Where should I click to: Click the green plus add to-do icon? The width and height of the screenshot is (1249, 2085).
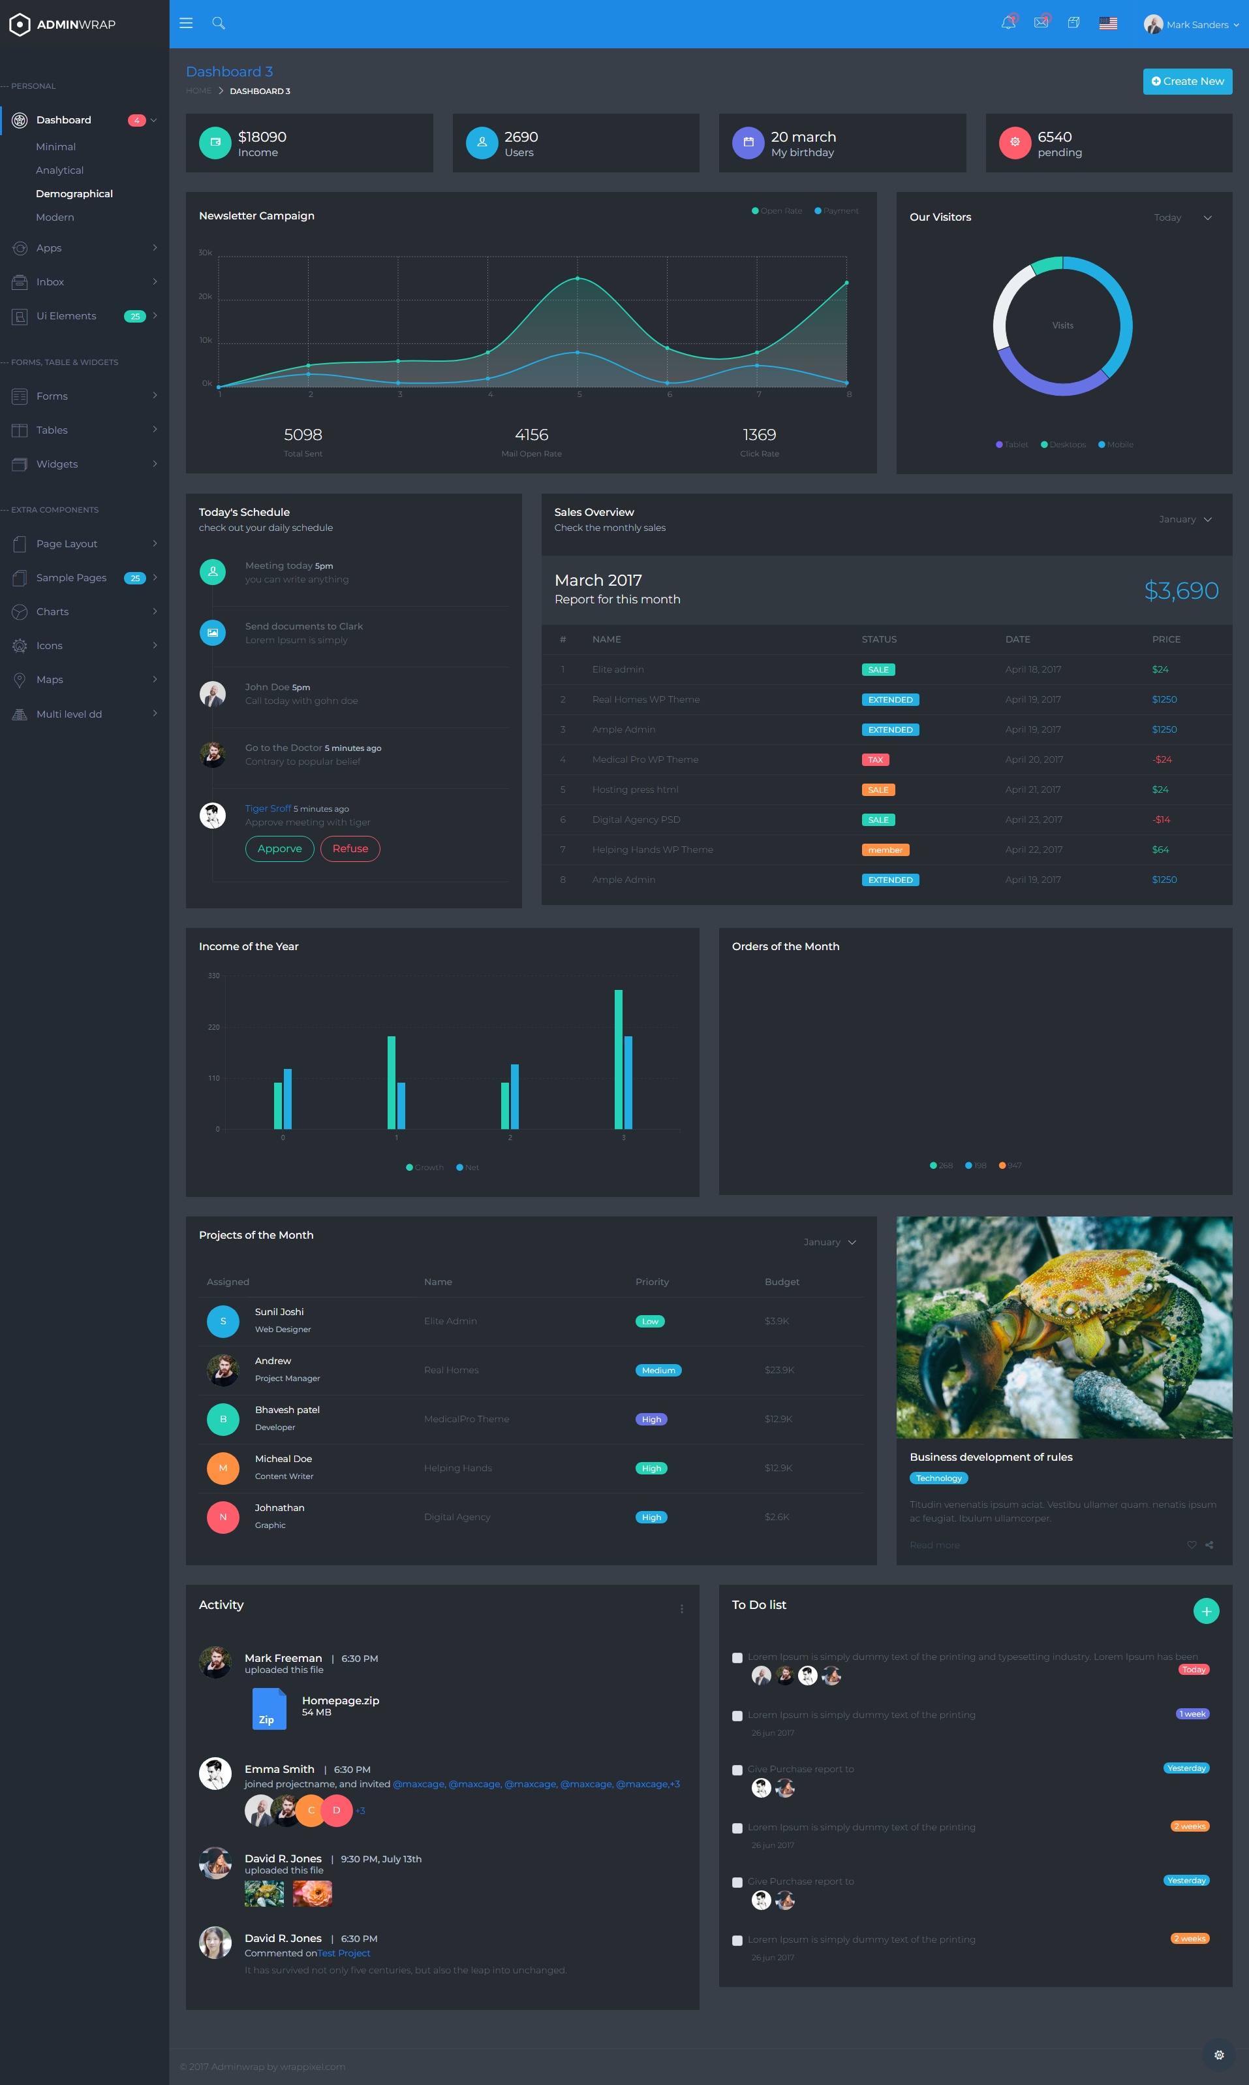coord(1206,1611)
